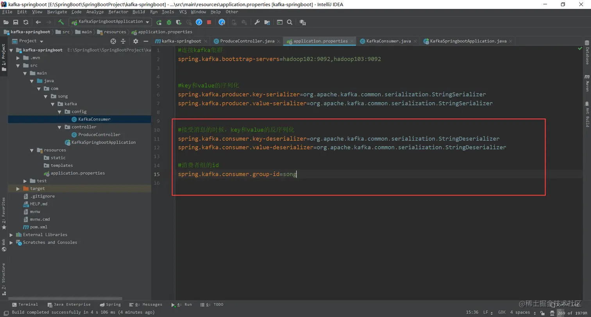Run KafkaSpringbootApplication with the green run icon
The image size is (591, 317).
click(159, 22)
